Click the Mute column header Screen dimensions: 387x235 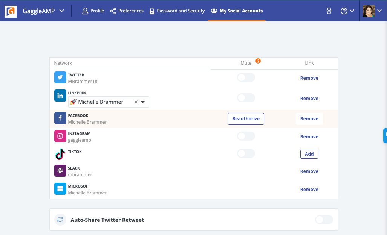246,63
